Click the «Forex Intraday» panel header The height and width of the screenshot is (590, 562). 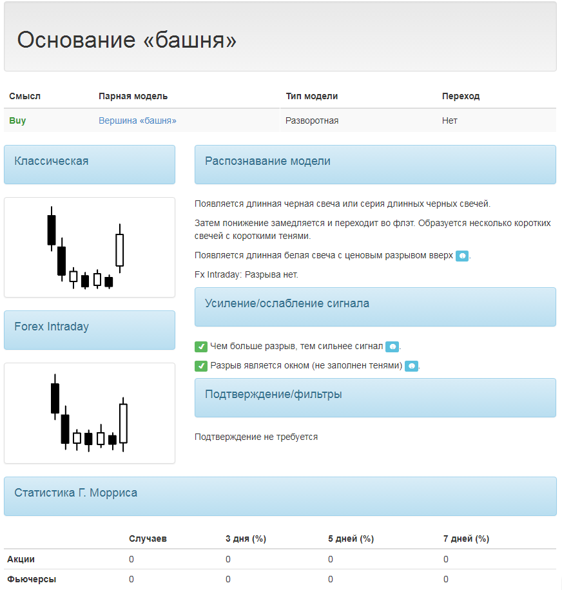click(x=90, y=330)
